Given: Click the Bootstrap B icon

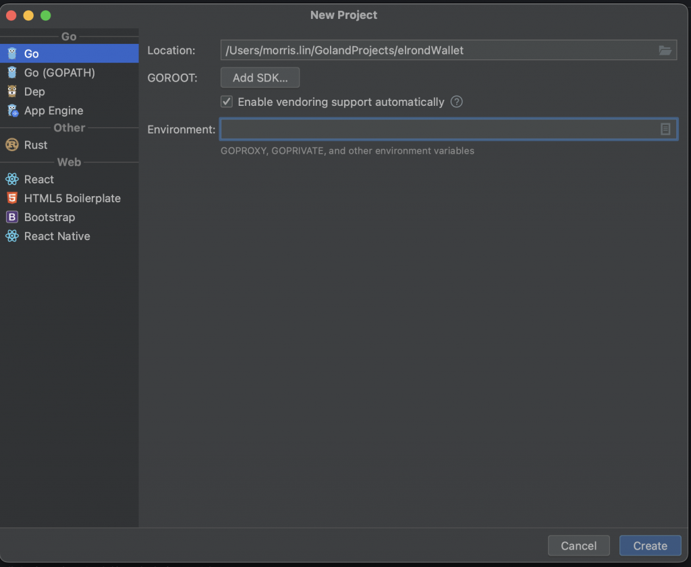Looking at the screenshot, I should click(12, 217).
